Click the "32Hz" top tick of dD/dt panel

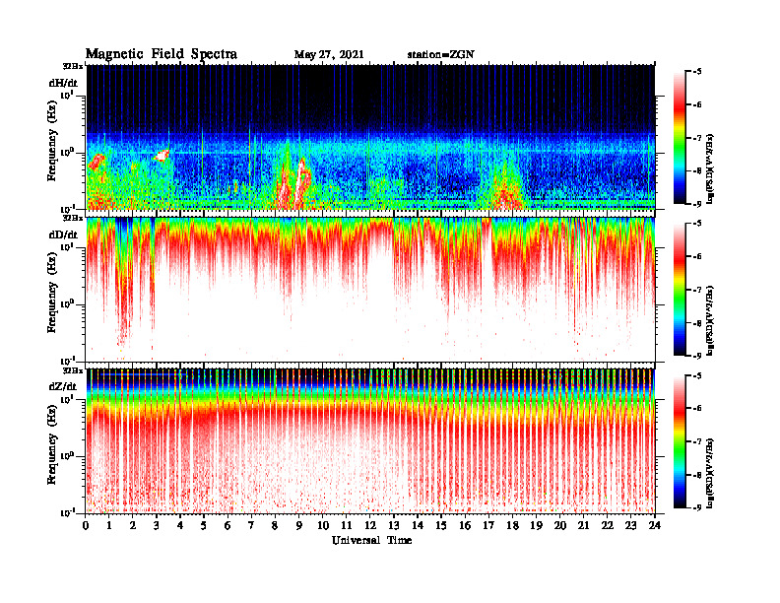[73, 218]
